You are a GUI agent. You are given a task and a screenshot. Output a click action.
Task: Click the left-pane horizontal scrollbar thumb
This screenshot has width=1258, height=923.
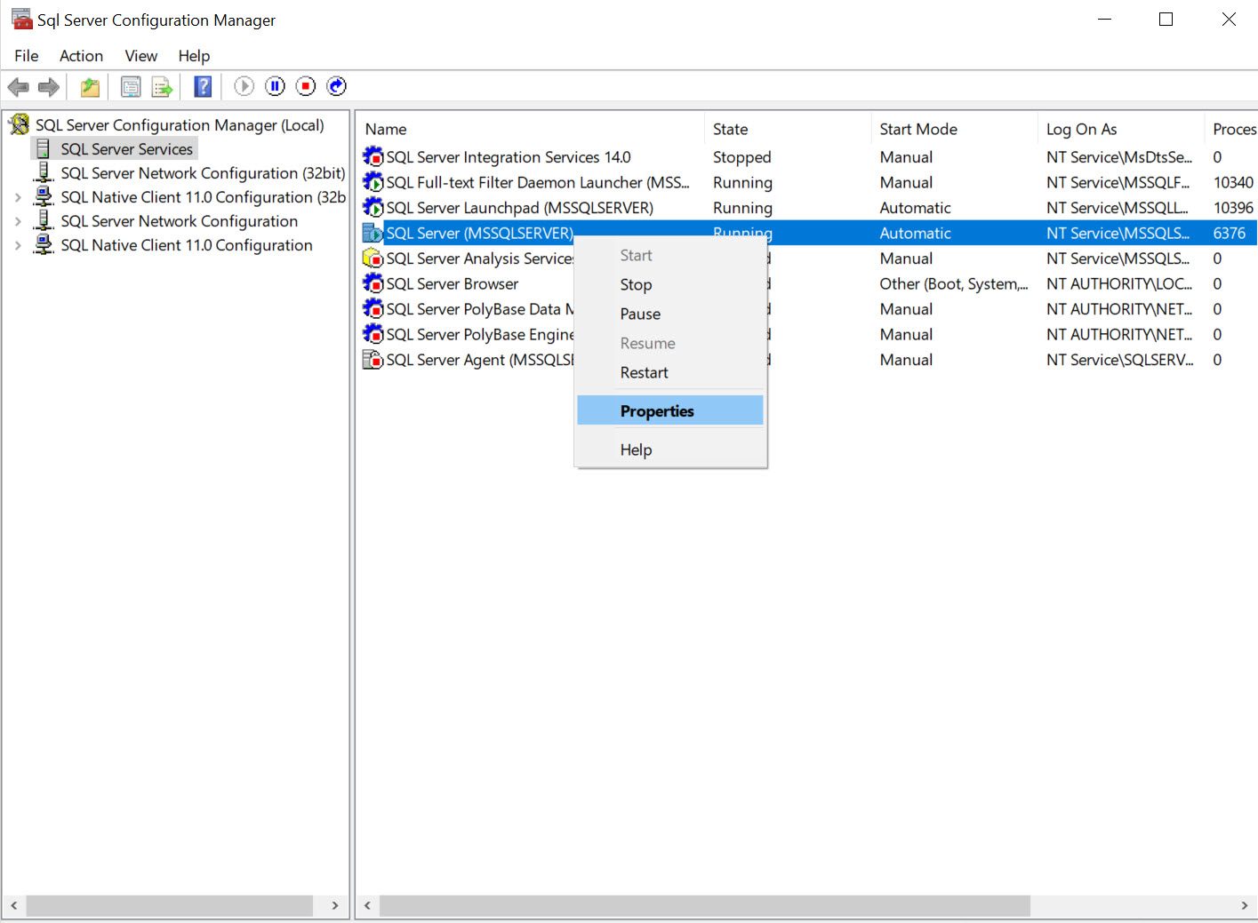pyautogui.click(x=170, y=905)
